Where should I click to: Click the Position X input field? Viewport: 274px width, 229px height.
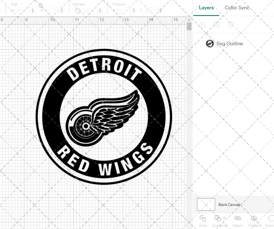[x=124, y=11]
